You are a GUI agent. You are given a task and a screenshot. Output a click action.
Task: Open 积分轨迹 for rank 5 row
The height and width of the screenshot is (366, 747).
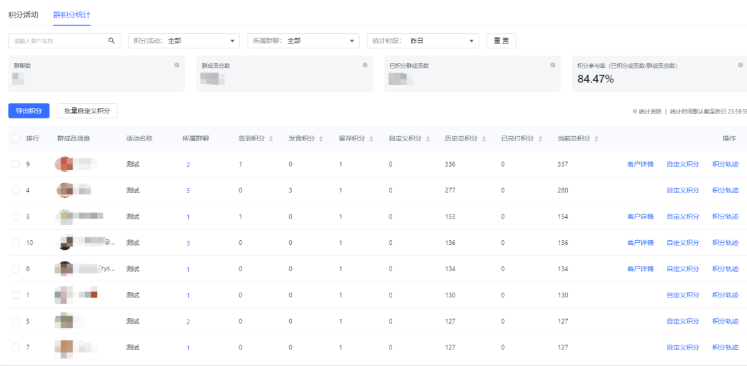coord(725,321)
